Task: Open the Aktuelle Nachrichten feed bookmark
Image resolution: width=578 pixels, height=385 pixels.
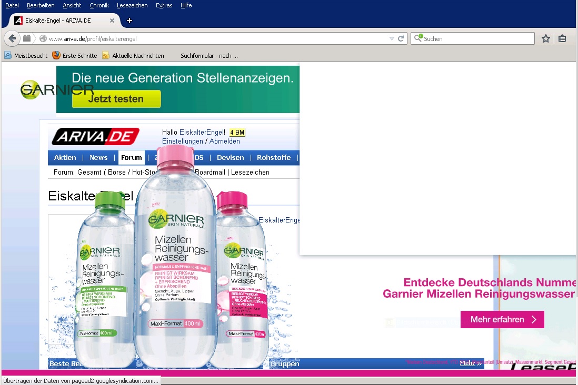Action: [133, 56]
